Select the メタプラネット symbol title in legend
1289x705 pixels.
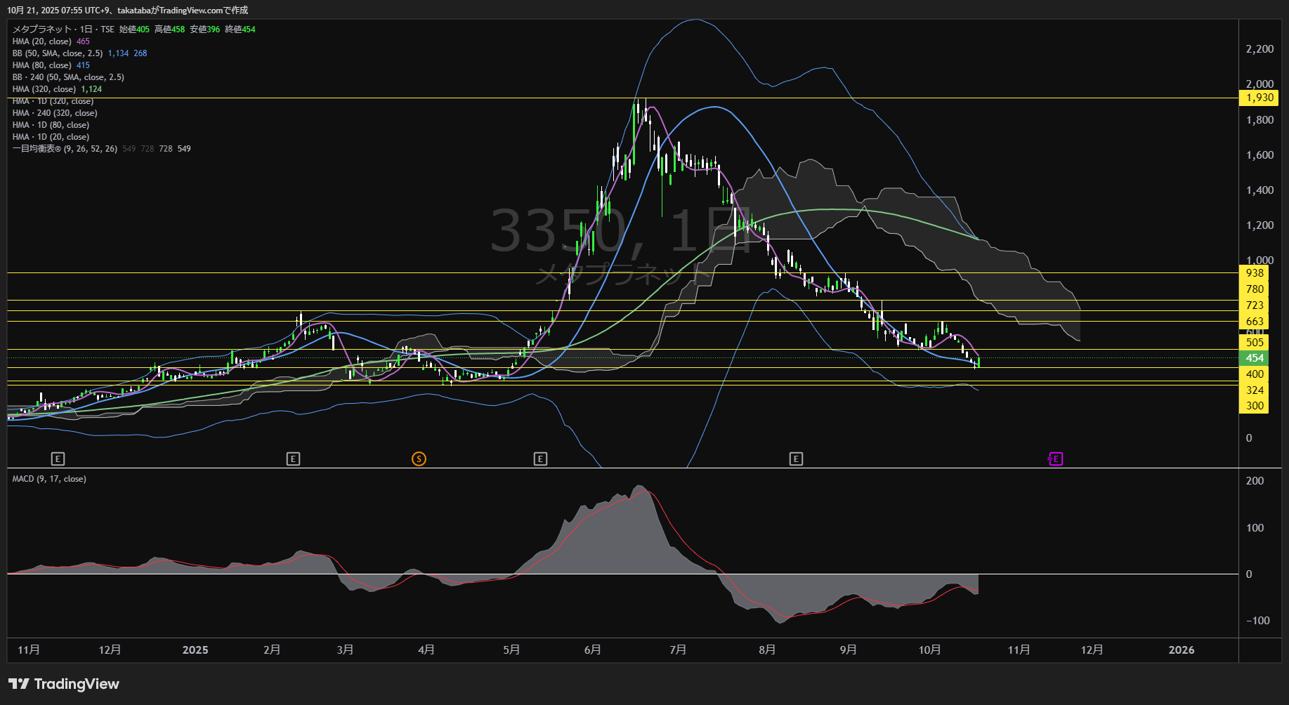(x=42, y=29)
